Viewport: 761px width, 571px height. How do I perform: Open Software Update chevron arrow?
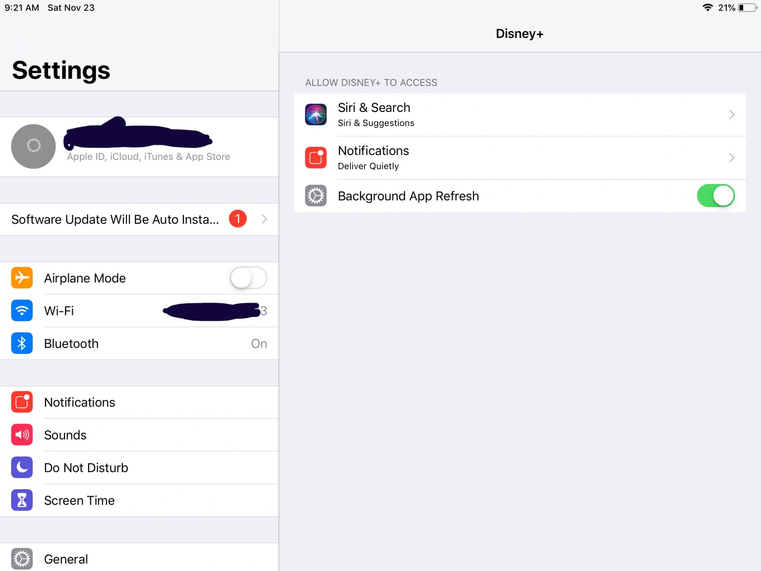pyautogui.click(x=264, y=219)
